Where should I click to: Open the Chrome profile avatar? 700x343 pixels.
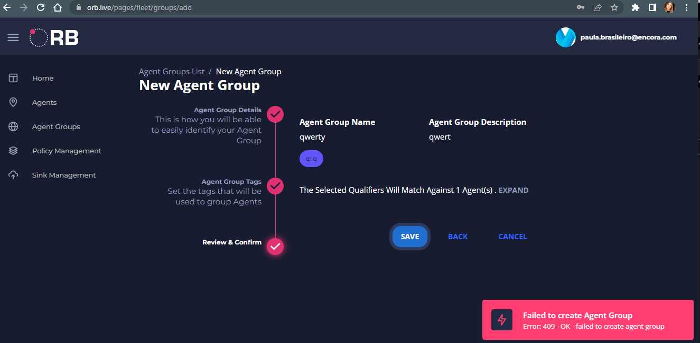[669, 7]
